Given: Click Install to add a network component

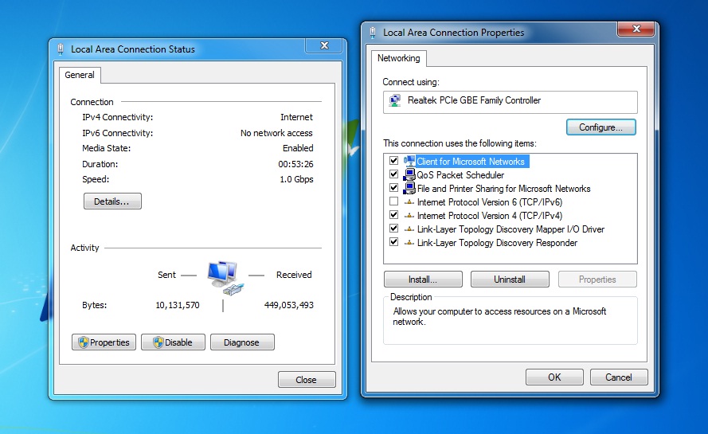Looking at the screenshot, I should pyautogui.click(x=423, y=280).
